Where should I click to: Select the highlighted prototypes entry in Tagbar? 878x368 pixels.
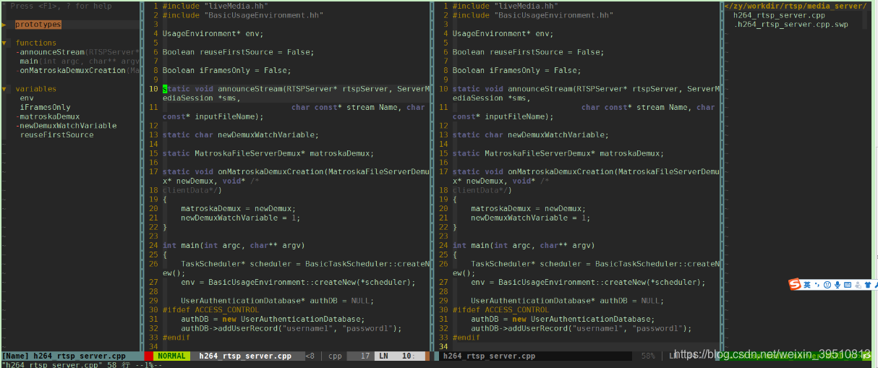[38, 25]
